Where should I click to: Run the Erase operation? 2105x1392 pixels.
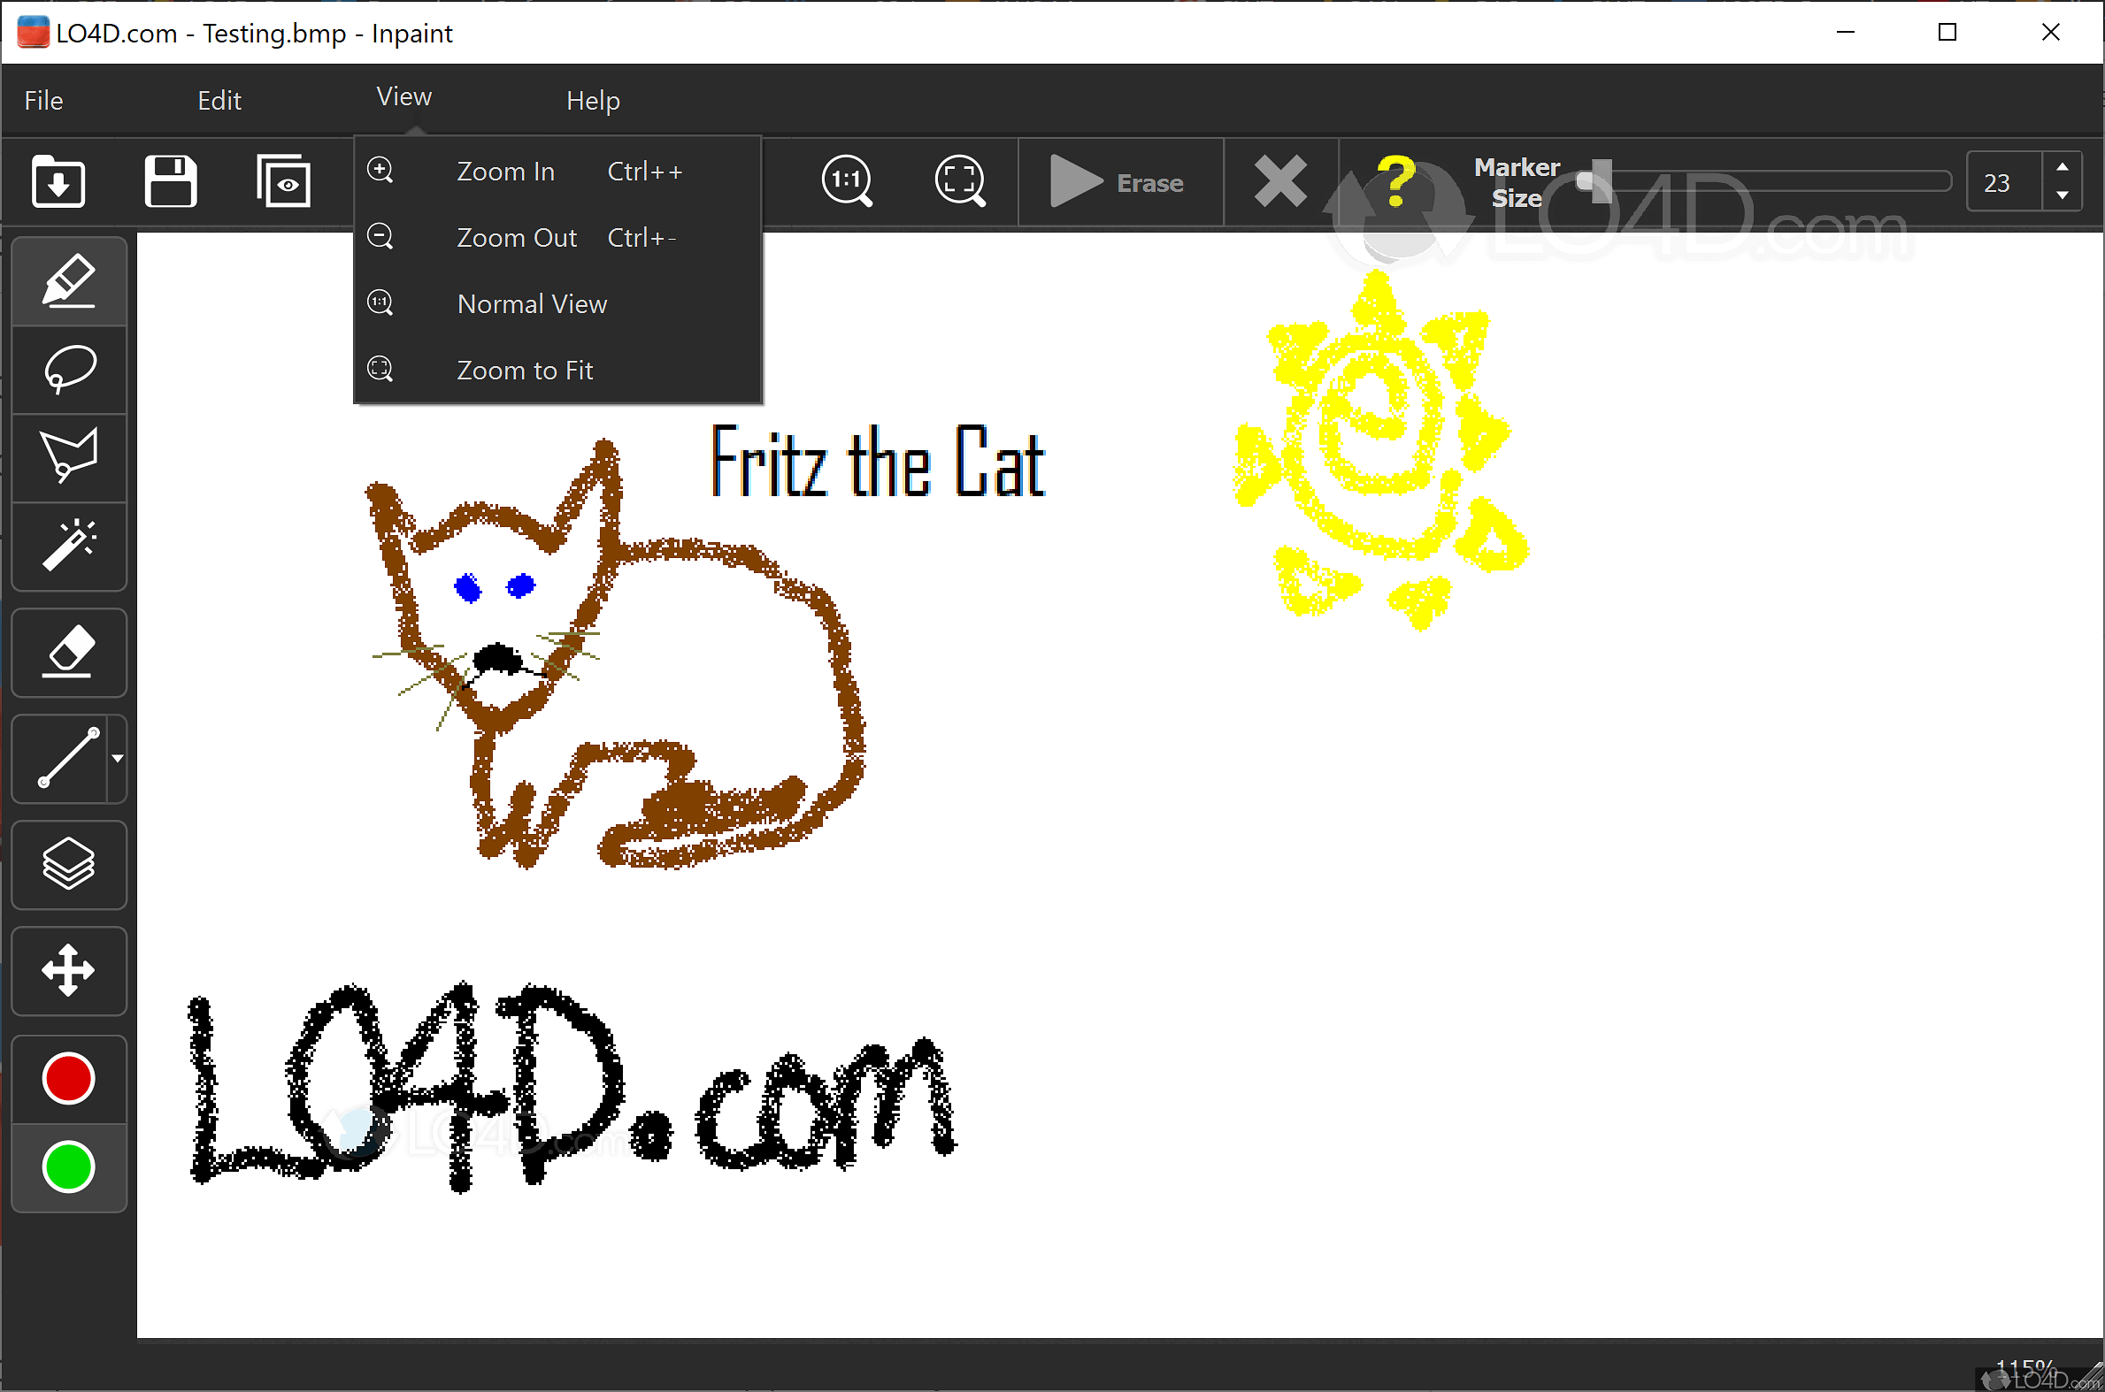pos(1119,181)
